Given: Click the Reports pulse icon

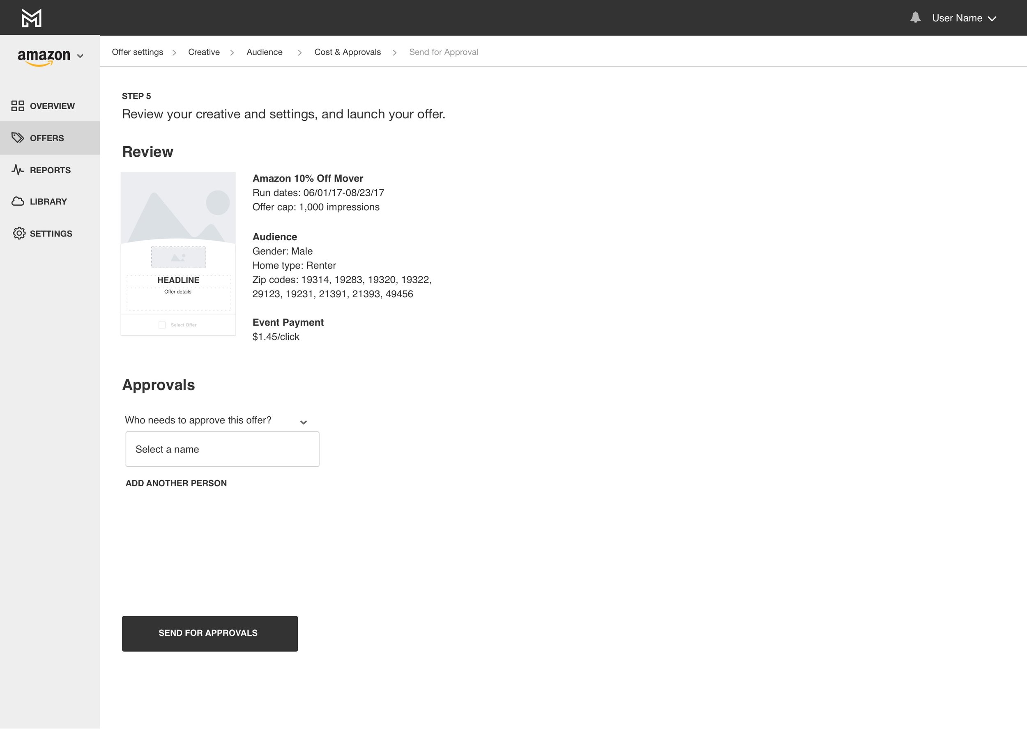Looking at the screenshot, I should [18, 170].
